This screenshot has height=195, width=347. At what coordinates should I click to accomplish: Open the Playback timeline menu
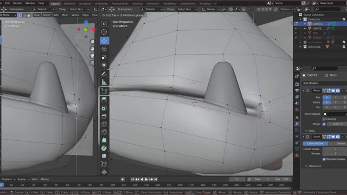pyautogui.click(x=8, y=179)
